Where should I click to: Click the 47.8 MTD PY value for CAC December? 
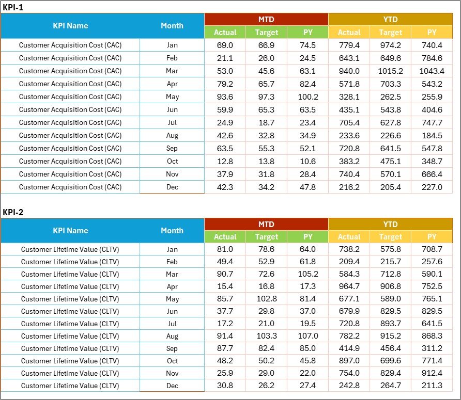tap(308, 187)
